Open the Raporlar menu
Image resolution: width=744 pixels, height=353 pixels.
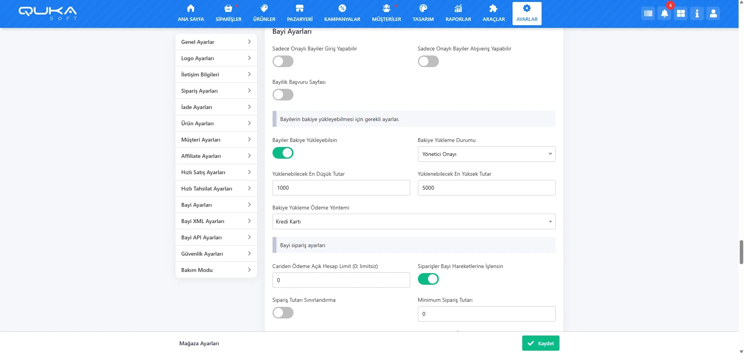click(458, 13)
